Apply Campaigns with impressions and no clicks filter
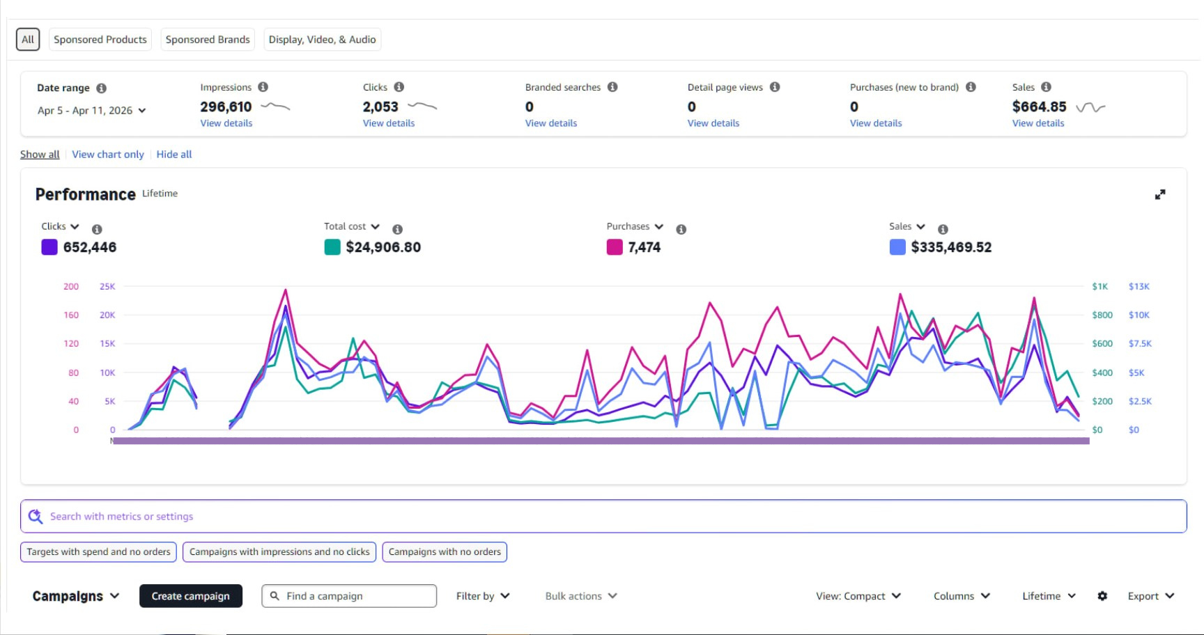 coord(279,552)
